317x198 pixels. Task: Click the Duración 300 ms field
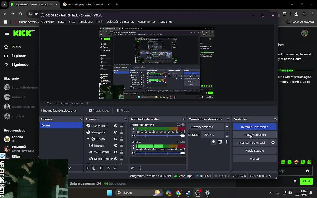coord(213,135)
